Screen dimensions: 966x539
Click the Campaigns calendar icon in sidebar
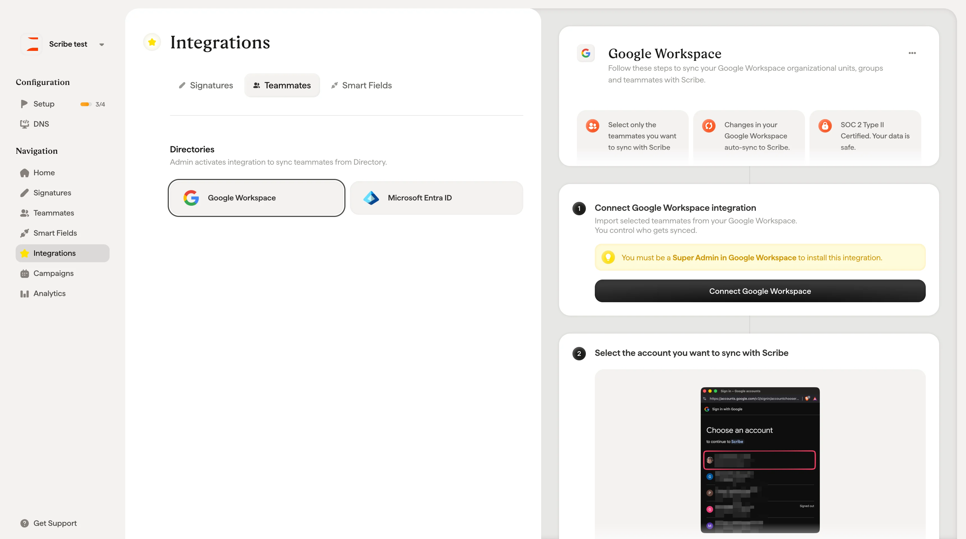click(24, 273)
